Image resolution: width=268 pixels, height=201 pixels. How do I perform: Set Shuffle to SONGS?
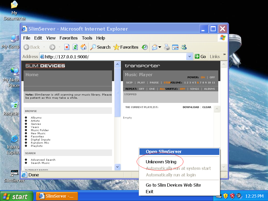click(x=194, y=89)
